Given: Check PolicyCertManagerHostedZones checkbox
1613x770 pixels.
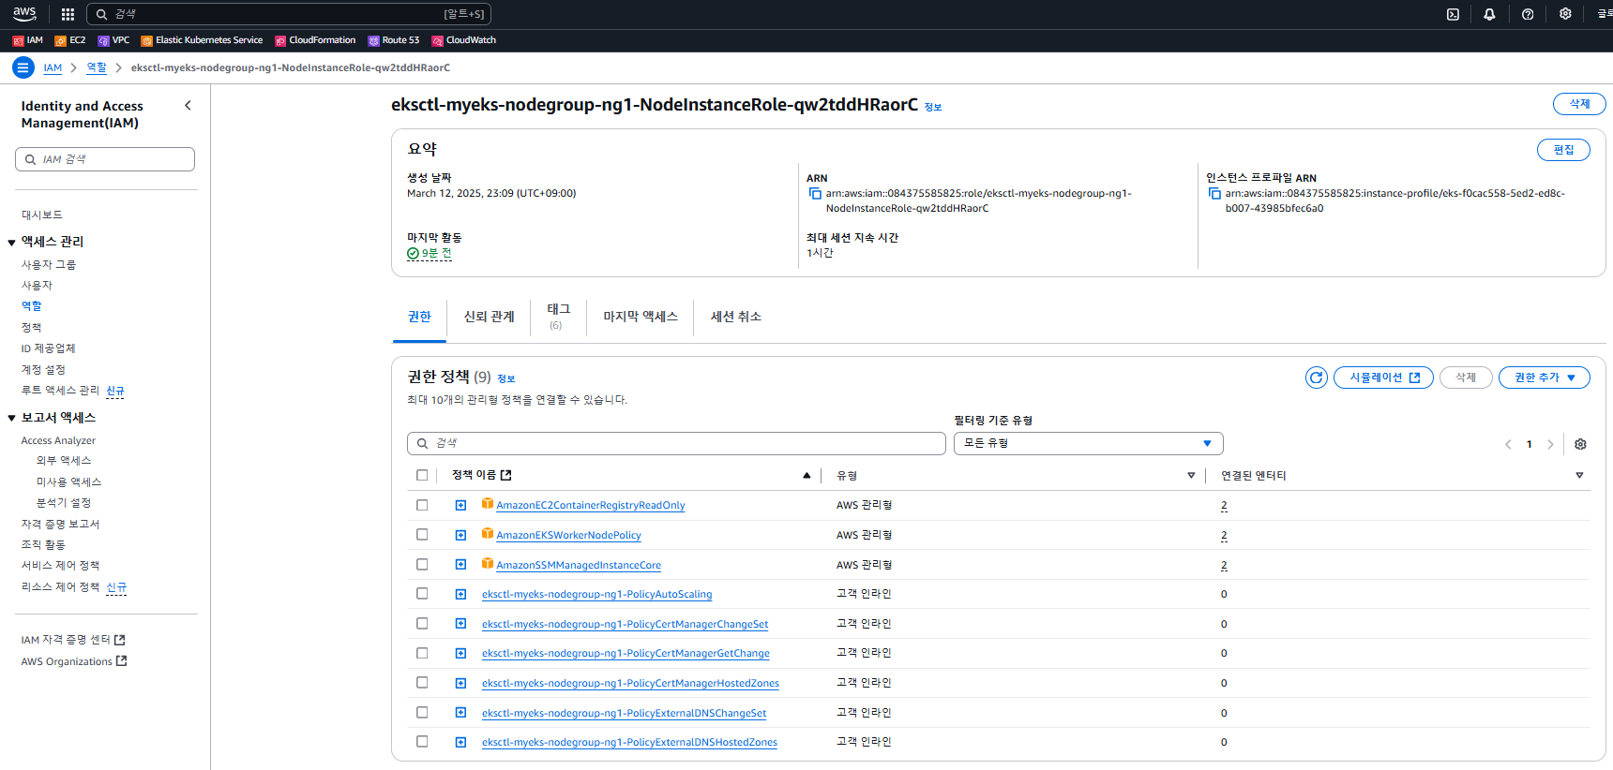Looking at the screenshot, I should coord(422,683).
